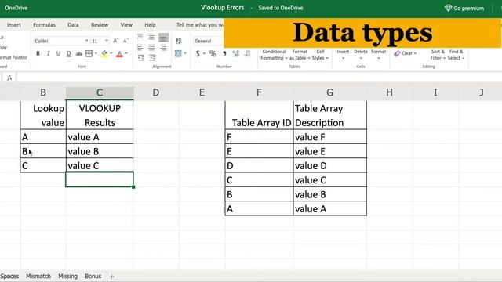Select cell containing 'value B' in column C
Image resolution: width=502 pixels, height=282 pixels.
(x=100, y=151)
